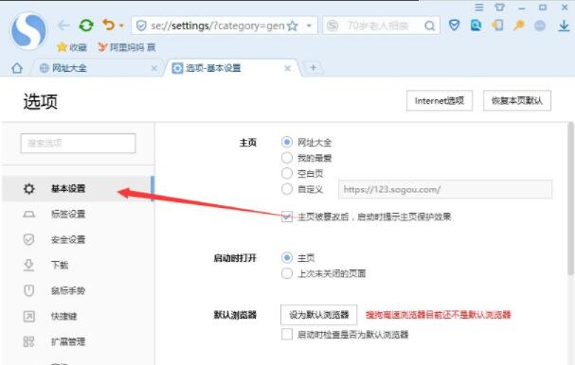Click the grid icon beside 扩展管理

[29, 341]
